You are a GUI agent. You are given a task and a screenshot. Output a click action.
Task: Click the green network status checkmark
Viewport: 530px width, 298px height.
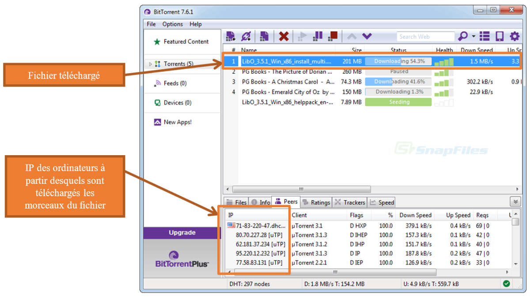point(506,284)
